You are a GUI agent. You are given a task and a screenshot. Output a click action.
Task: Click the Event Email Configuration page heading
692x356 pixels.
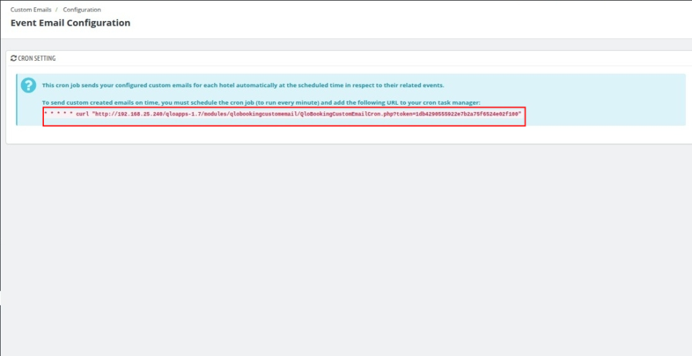[70, 23]
